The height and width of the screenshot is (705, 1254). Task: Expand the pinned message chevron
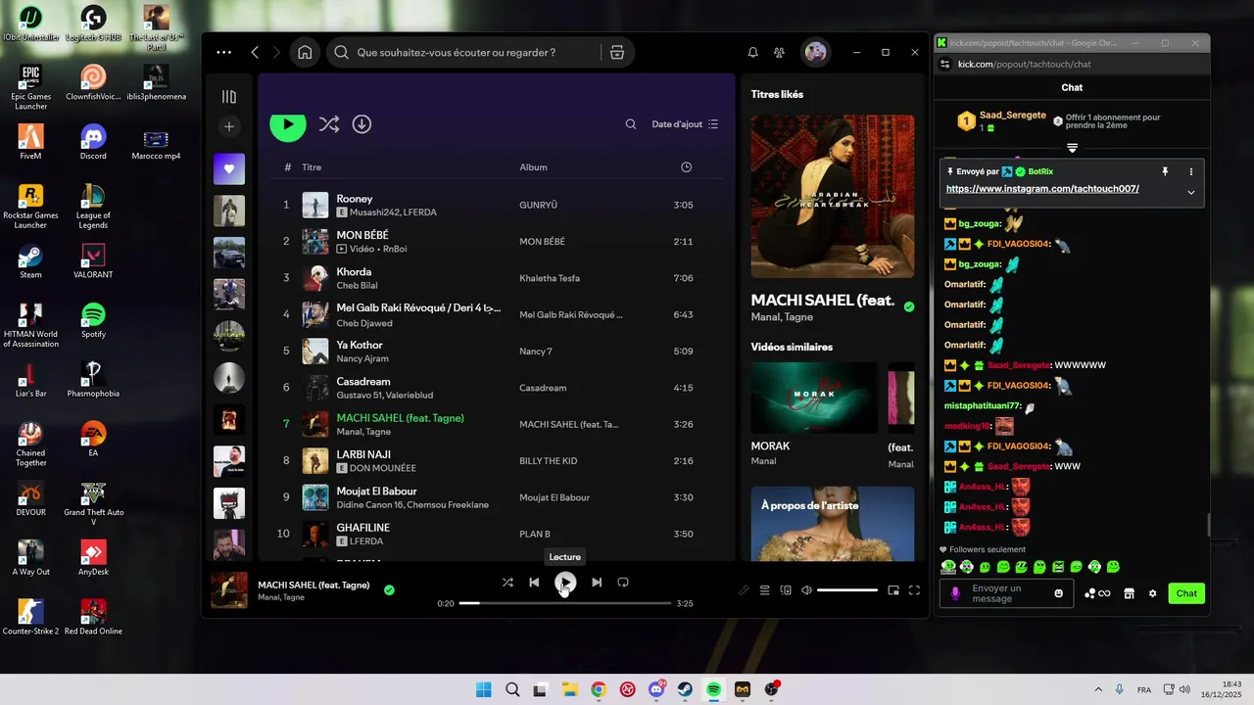[1191, 192]
